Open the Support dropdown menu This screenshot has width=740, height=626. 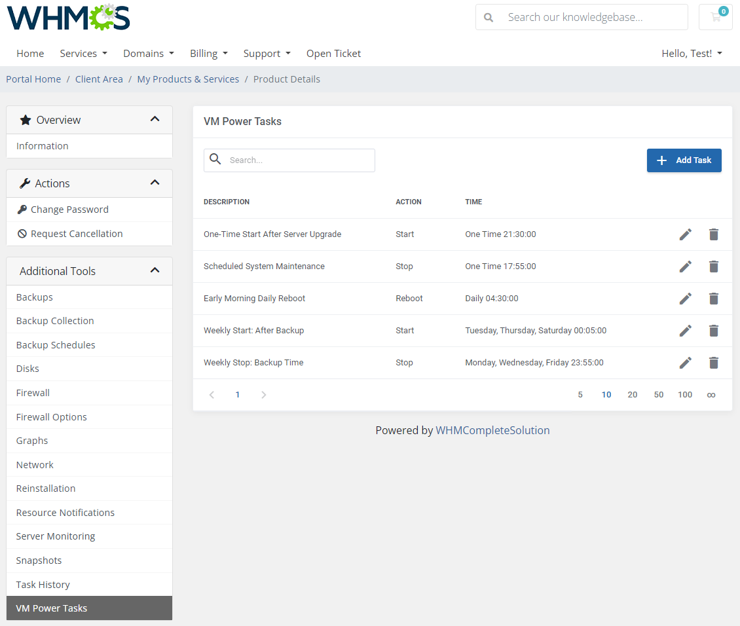tap(267, 53)
